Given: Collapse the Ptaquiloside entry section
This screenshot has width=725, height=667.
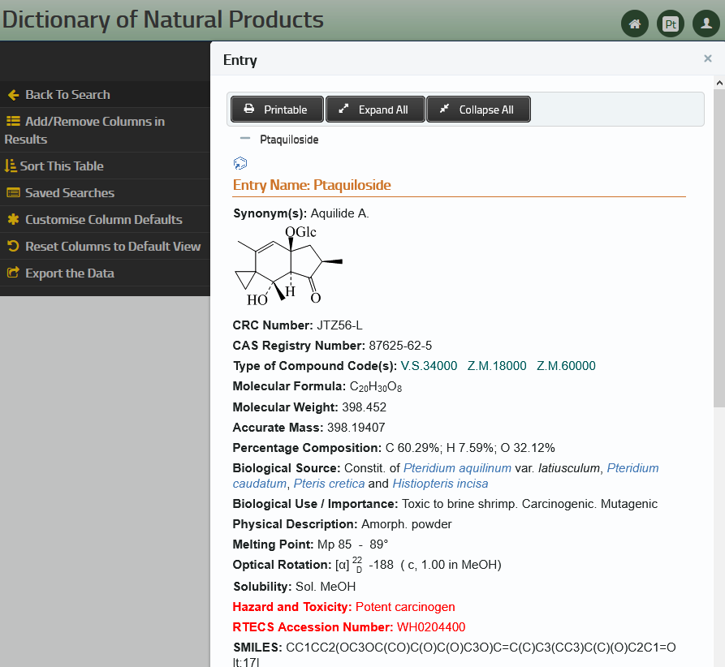Looking at the screenshot, I should pos(245,138).
